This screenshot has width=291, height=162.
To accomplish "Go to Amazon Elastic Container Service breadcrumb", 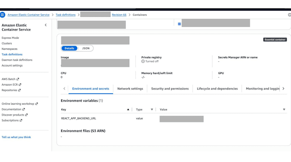I will (28, 15).
